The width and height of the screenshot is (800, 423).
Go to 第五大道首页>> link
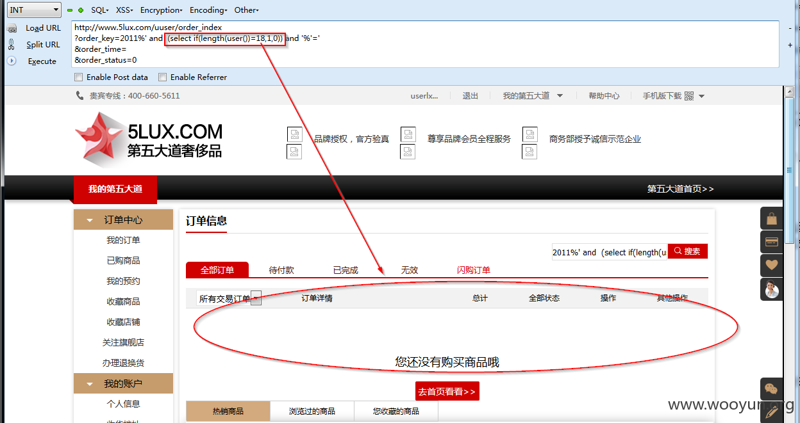pos(680,189)
